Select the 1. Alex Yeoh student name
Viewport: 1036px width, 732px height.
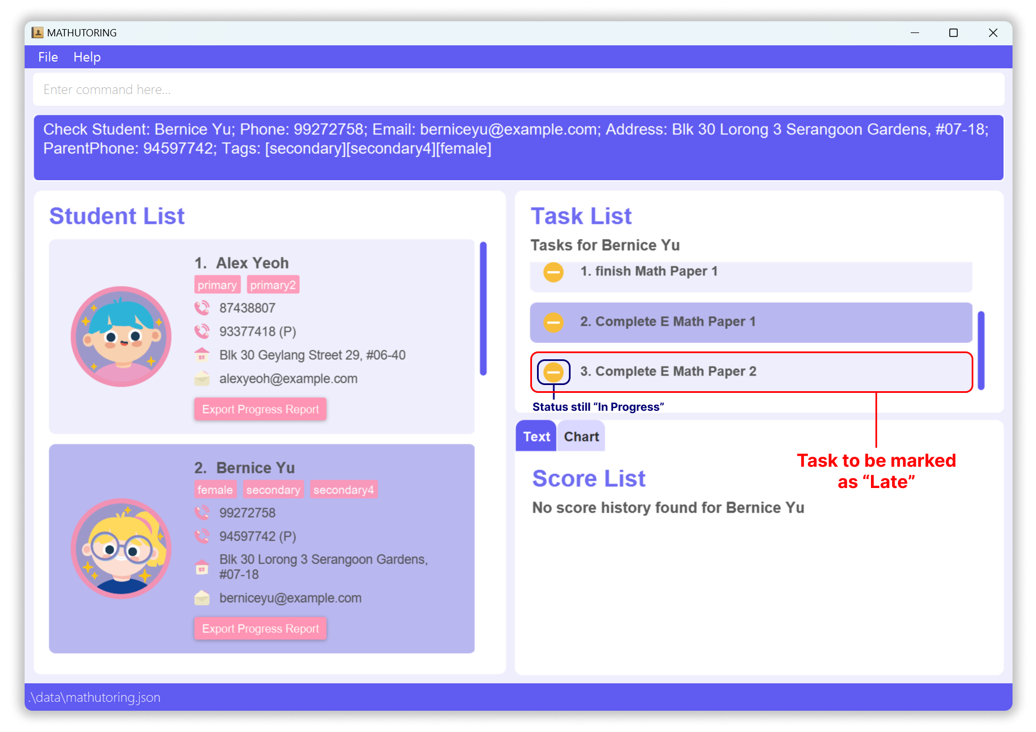(242, 263)
